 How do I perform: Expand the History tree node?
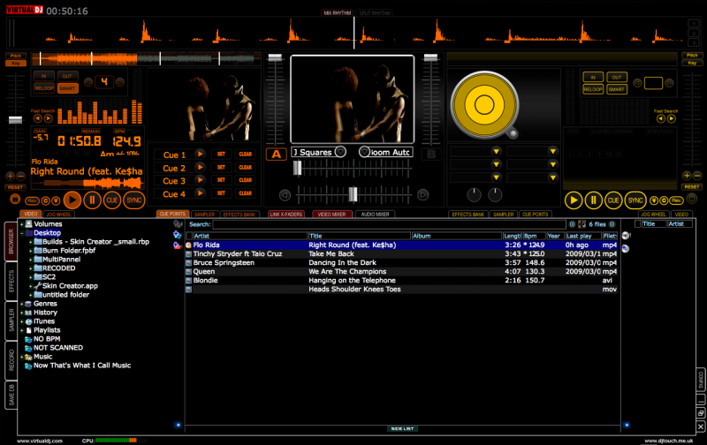click(21, 313)
